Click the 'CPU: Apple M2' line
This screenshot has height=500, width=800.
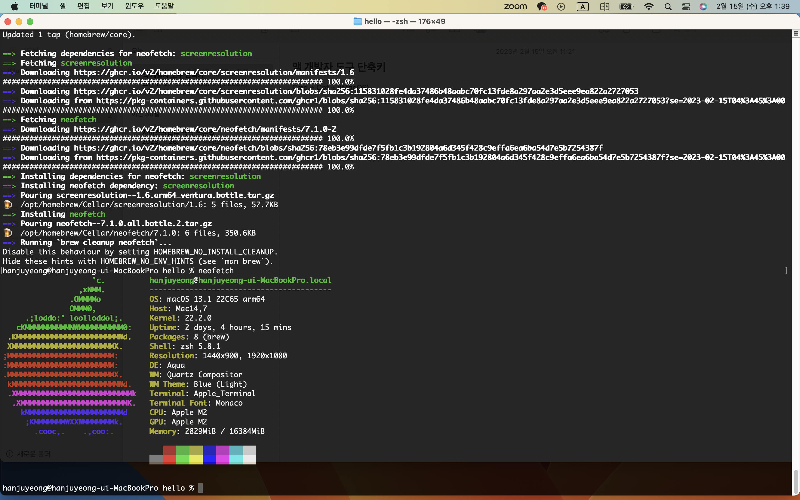(178, 412)
